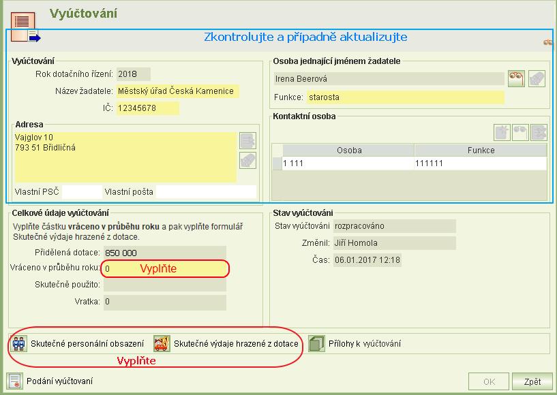The height and width of the screenshot is (395, 557).
Task: Click the Stav vyúčtování value rozpracováno
Action: tap(395, 226)
